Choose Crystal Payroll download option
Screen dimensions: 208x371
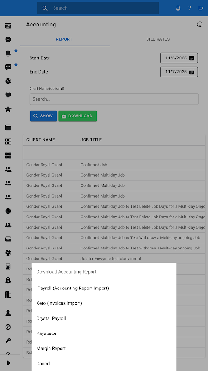104,318
